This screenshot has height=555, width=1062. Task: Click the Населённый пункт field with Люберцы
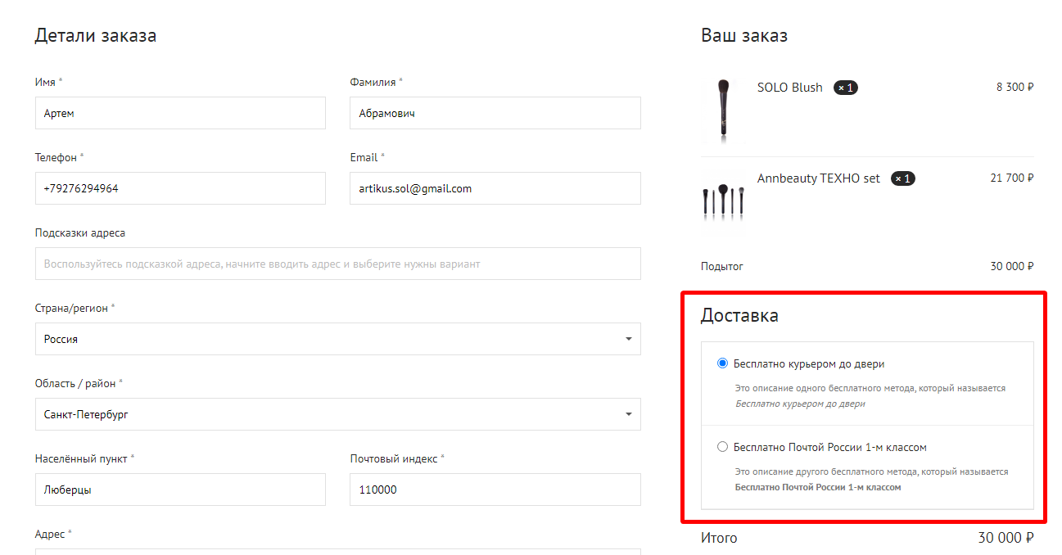pos(180,490)
